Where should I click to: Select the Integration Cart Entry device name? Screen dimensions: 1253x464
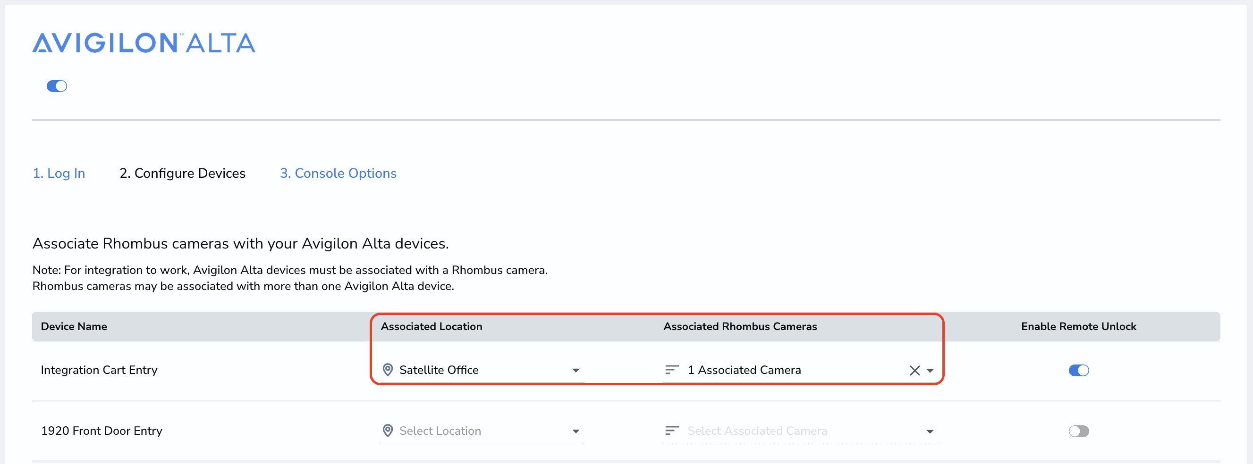[99, 370]
